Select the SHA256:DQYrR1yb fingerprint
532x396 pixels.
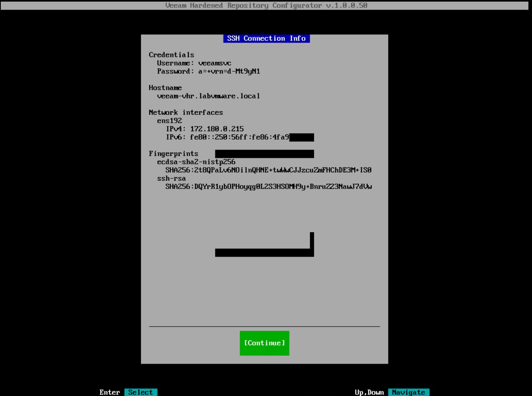[x=269, y=187]
